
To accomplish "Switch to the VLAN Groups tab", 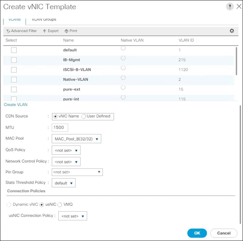I will (x=44, y=19).
